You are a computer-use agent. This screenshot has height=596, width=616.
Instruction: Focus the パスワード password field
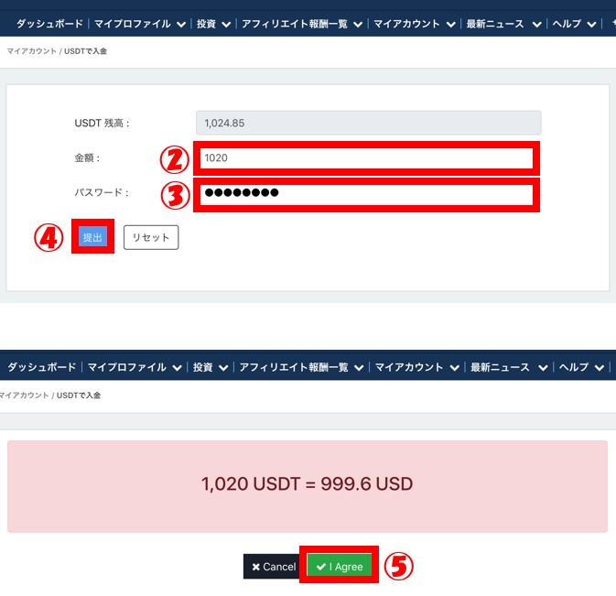pyautogui.click(x=366, y=194)
